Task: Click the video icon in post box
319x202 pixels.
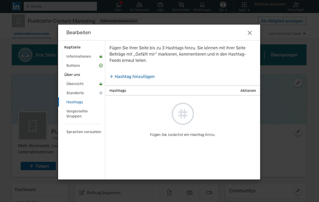Action: click(209, 192)
